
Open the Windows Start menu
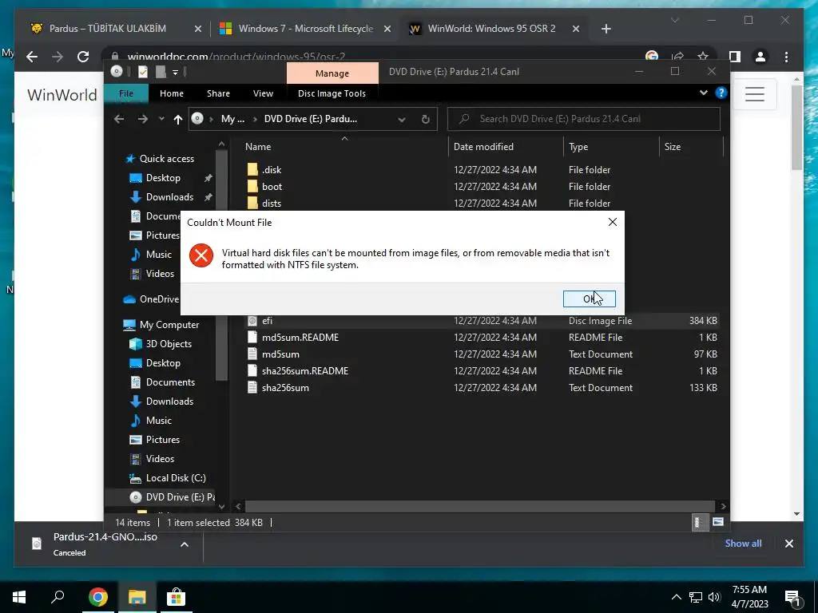click(19, 597)
